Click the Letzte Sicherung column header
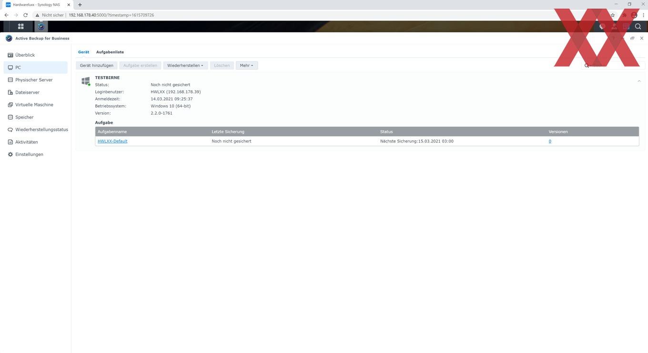The height and width of the screenshot is (353, 648). [294, 132]
